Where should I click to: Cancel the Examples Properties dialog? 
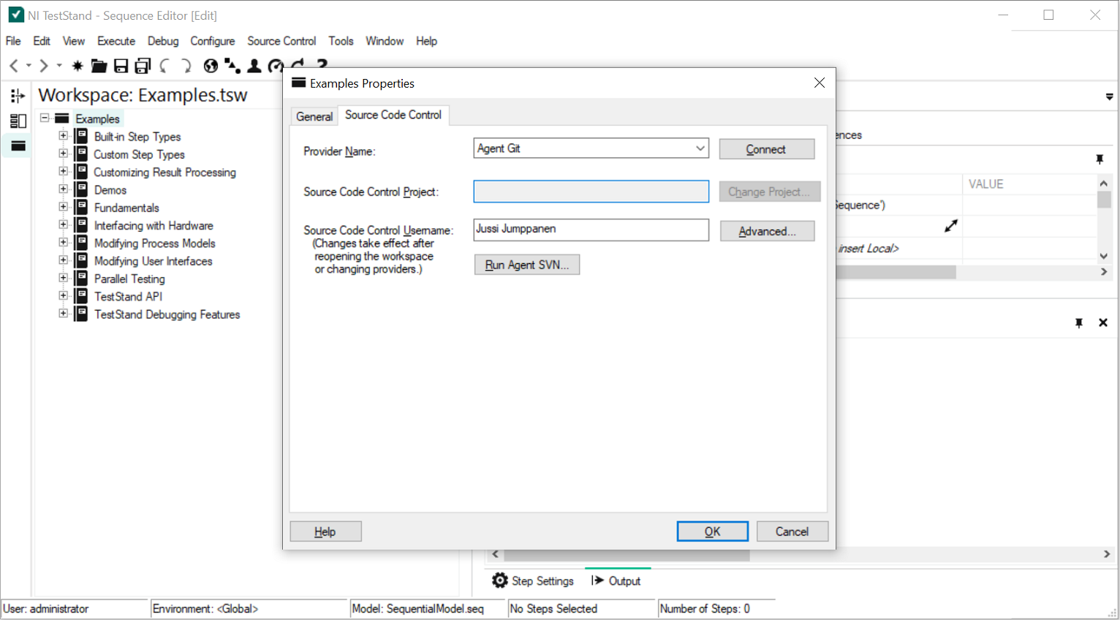click(x=792, y=532)
